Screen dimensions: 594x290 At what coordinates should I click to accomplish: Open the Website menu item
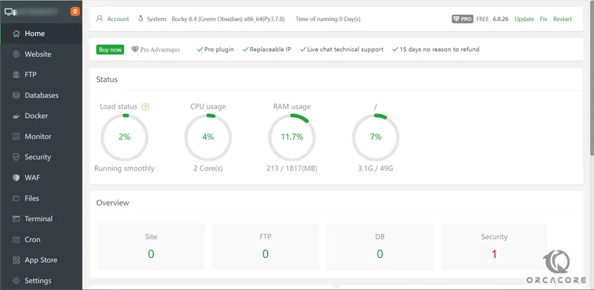click(x=38, y=54)
